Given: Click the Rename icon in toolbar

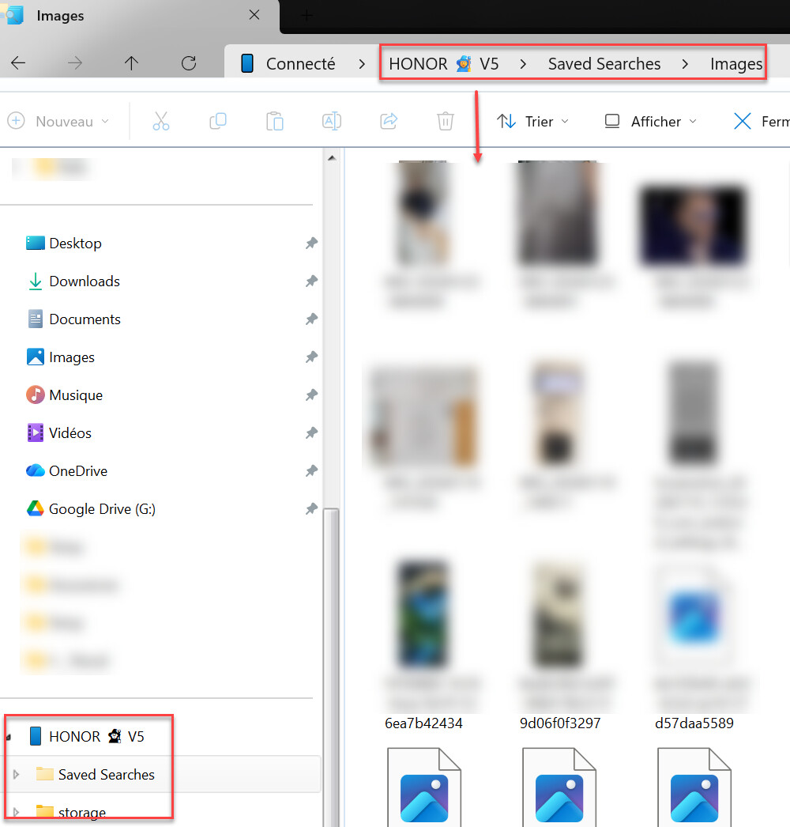Looking at the screenshot, I should pyautogui.click(x=332, y=121).
